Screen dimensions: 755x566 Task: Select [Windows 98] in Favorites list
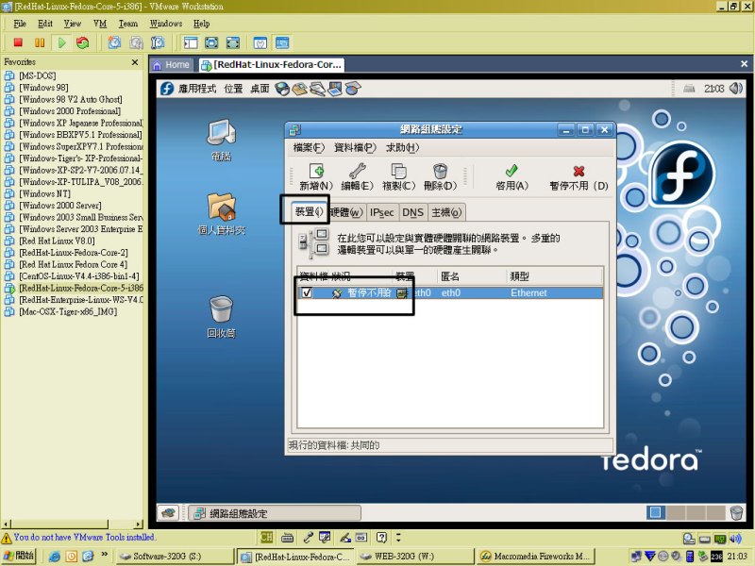tap(43, 88)
